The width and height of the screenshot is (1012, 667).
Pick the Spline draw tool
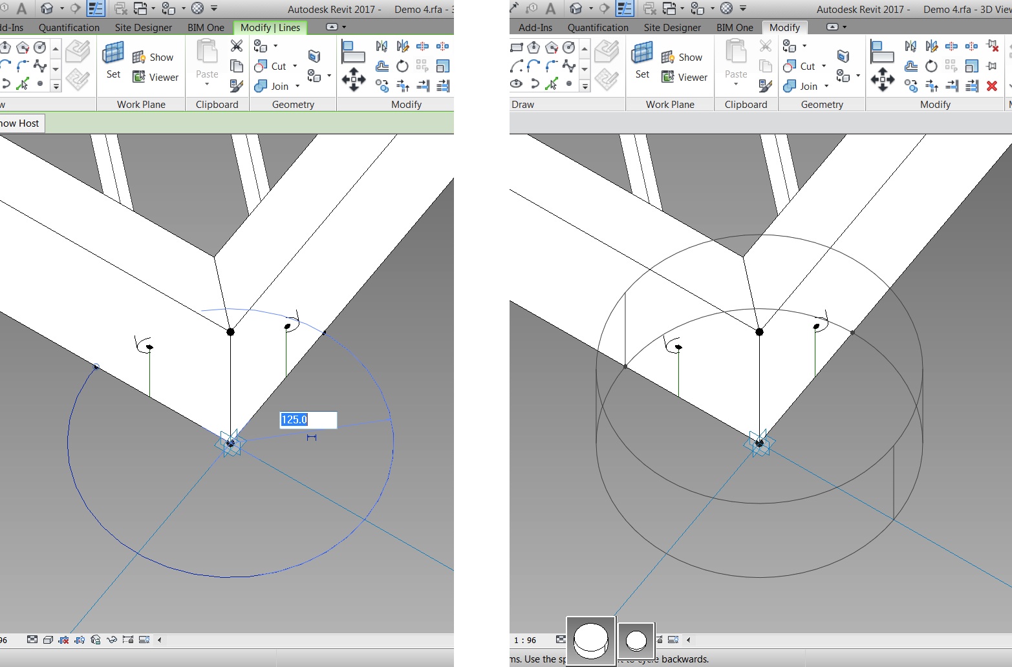568,65
